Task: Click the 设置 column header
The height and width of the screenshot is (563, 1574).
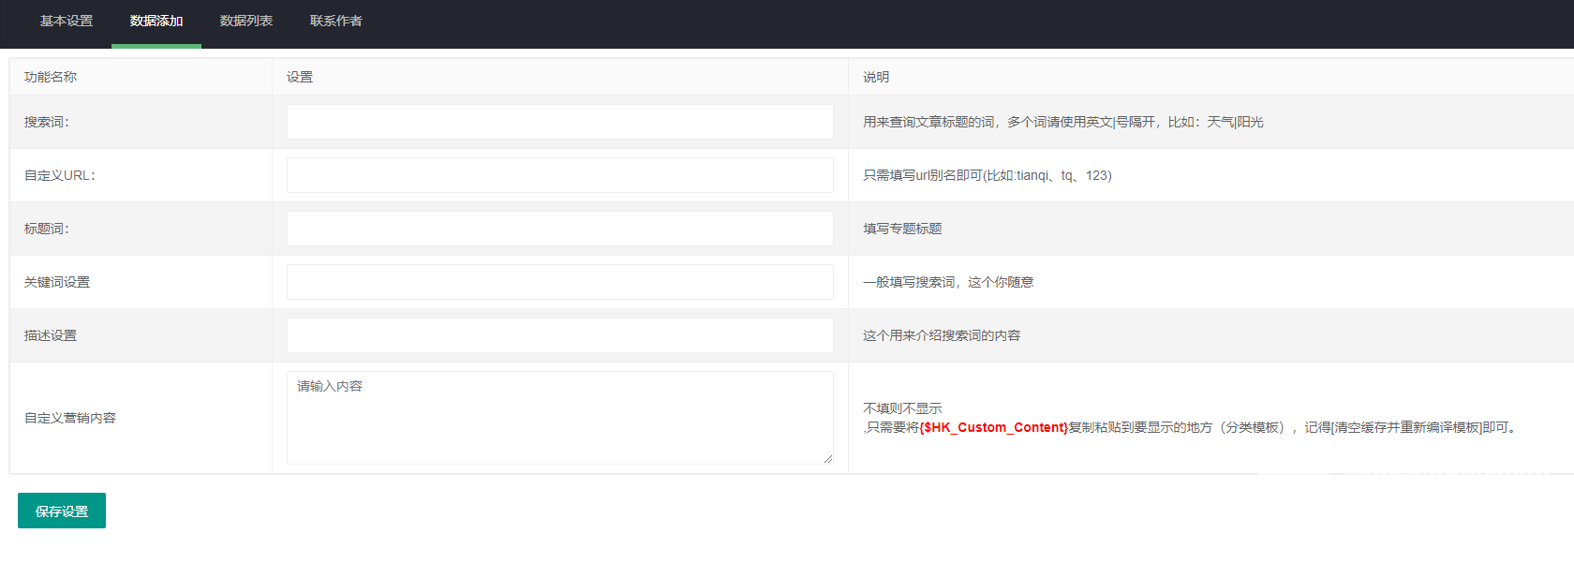Action: pos(300,77)
